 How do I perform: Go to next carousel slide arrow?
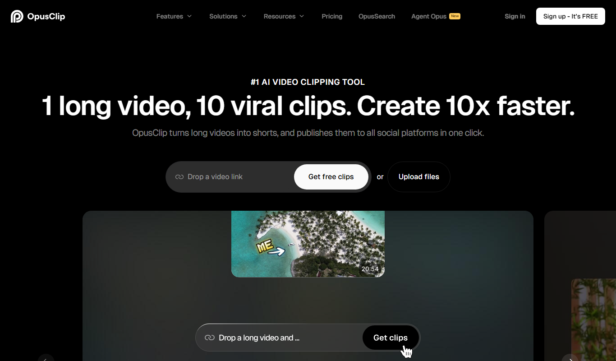click(x=570, y=359)
